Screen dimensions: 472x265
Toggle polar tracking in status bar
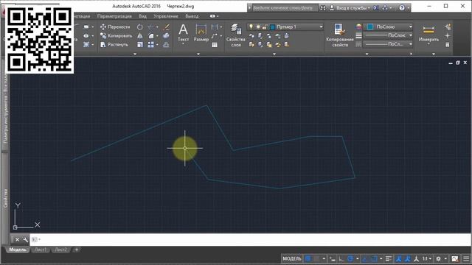pos(350,258)
